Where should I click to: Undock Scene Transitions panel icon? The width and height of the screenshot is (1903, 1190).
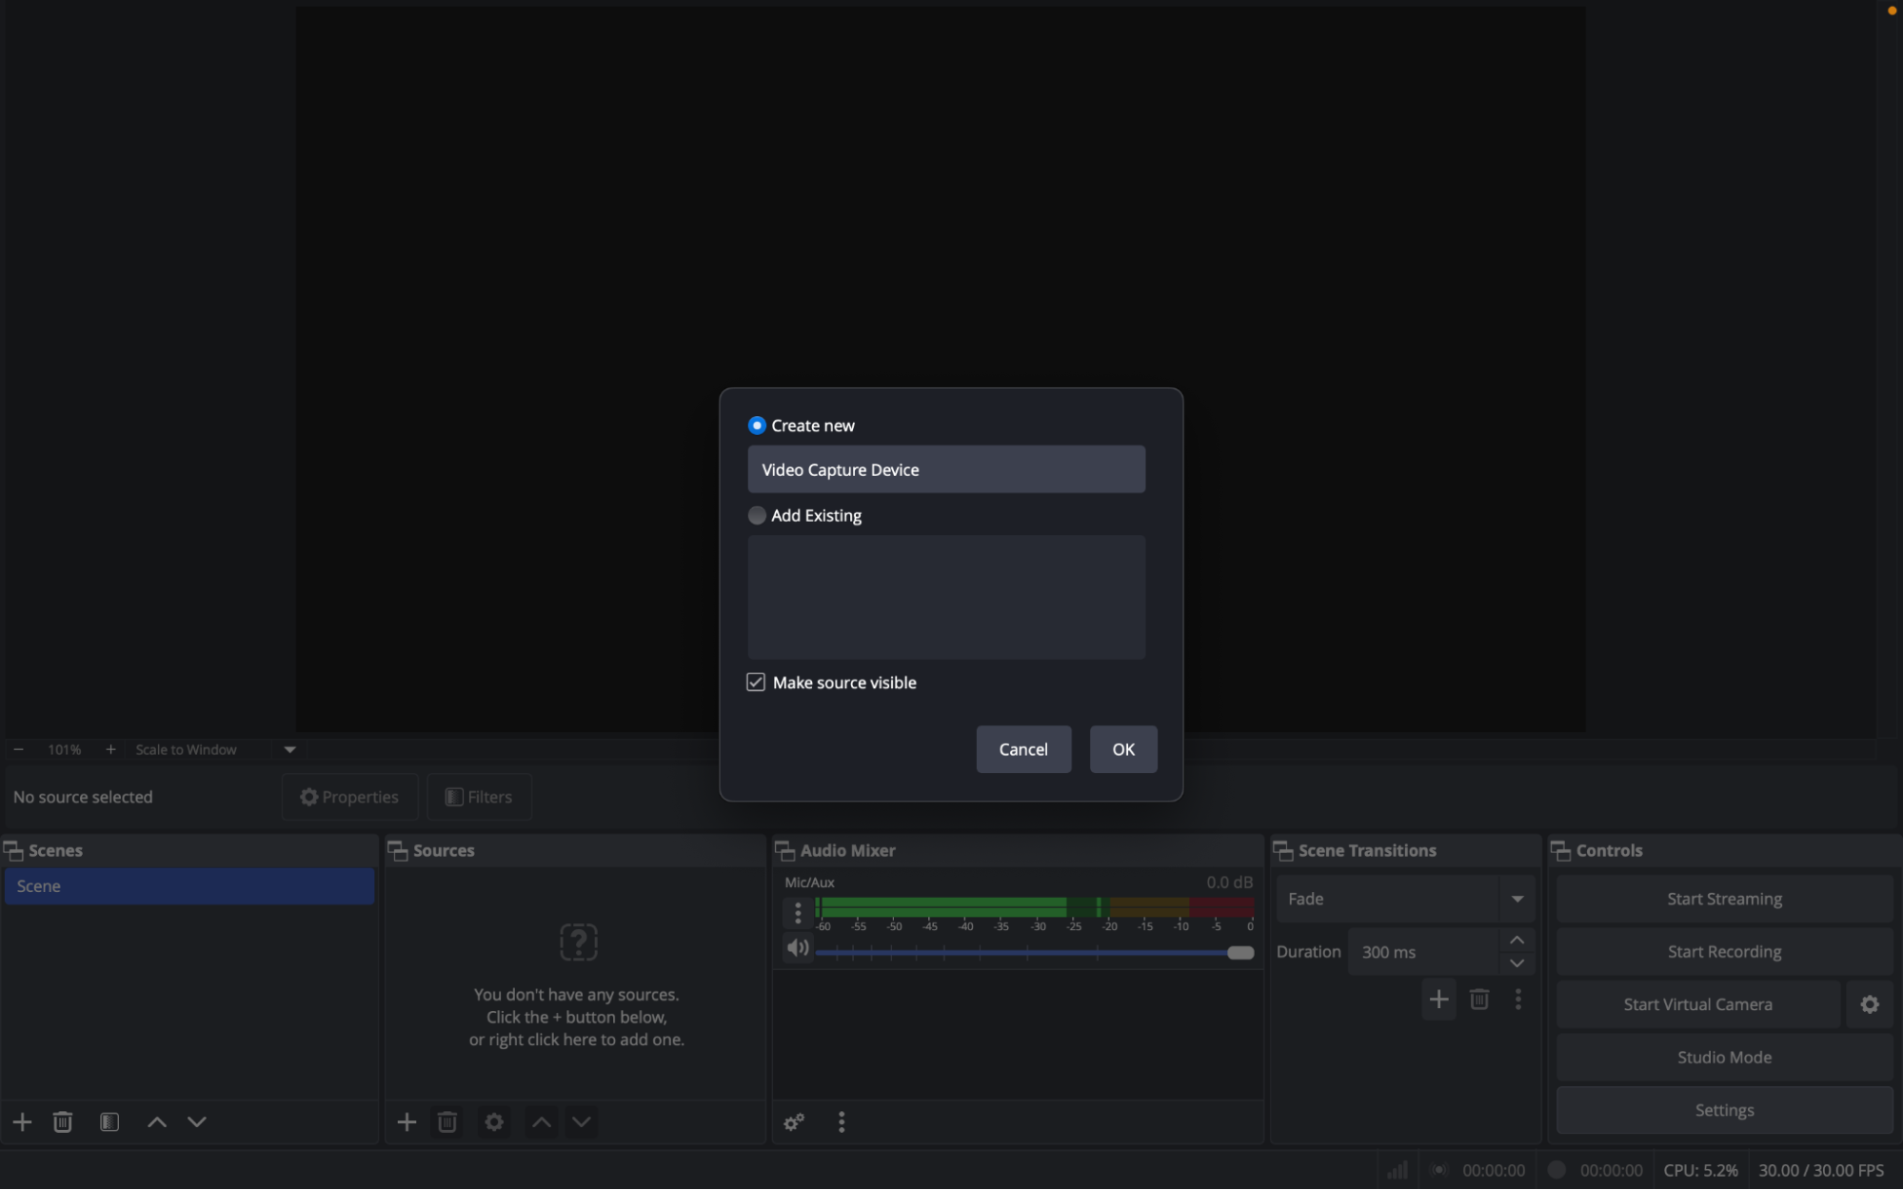pos(1283,851)
